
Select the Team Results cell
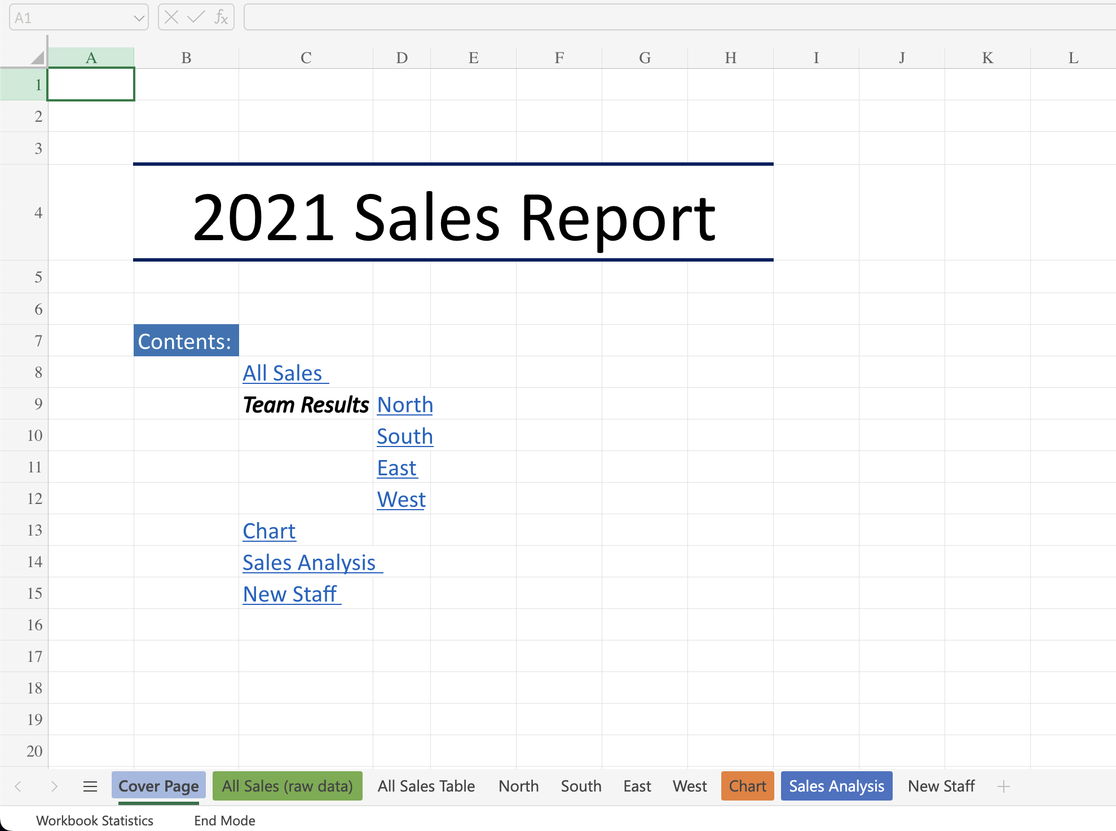click(x=306, y=404)
